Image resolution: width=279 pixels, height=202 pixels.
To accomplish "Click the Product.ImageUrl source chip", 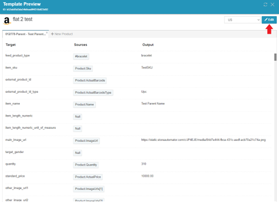I will pyautogui.click(x=86, y=141).
